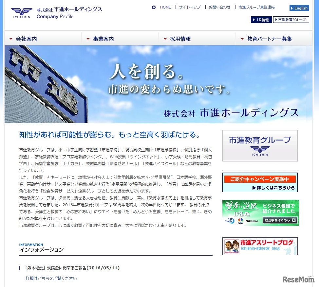
Task: Click the お問い合わせ contact link
Action: coord(220,7)
